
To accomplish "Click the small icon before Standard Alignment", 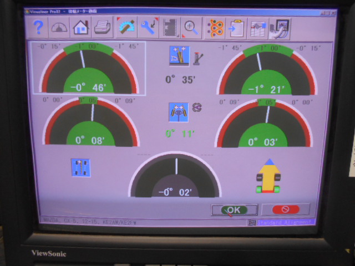I will click(252, 223).
